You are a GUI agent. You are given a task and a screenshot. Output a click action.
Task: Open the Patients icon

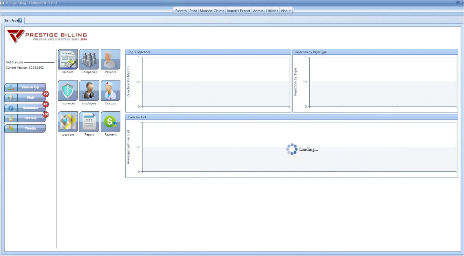click(110, 59)
